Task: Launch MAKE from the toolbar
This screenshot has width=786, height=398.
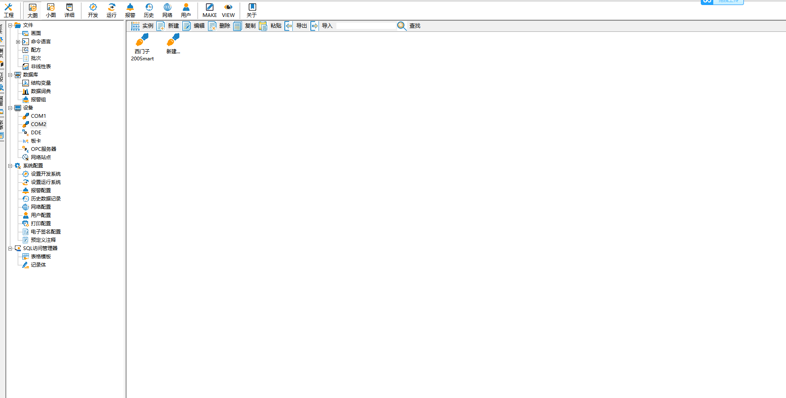Action: [x=210, y=10]
